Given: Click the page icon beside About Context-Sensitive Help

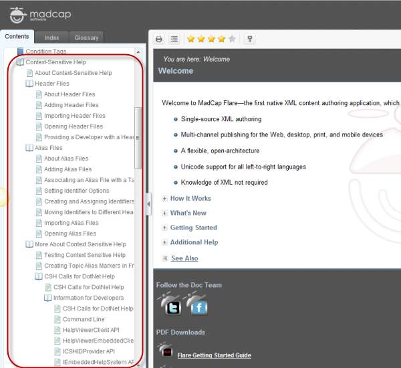Looking at the screenshot, I should [x=29, y=73].
